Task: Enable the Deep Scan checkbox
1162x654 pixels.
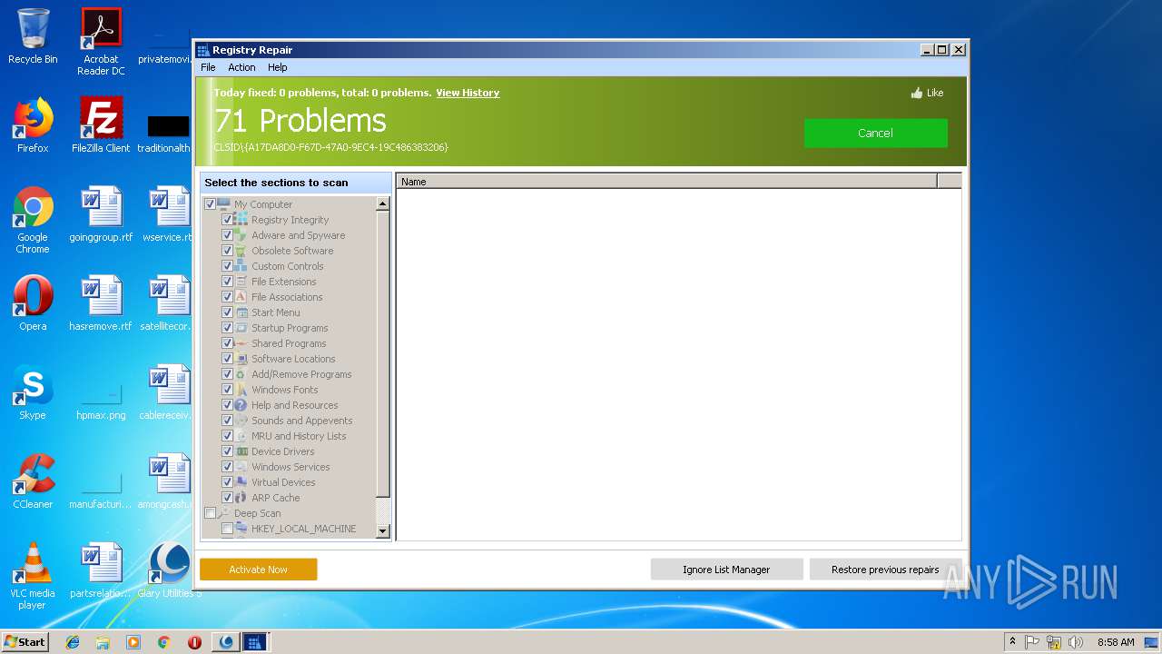Action: (211, 513)
